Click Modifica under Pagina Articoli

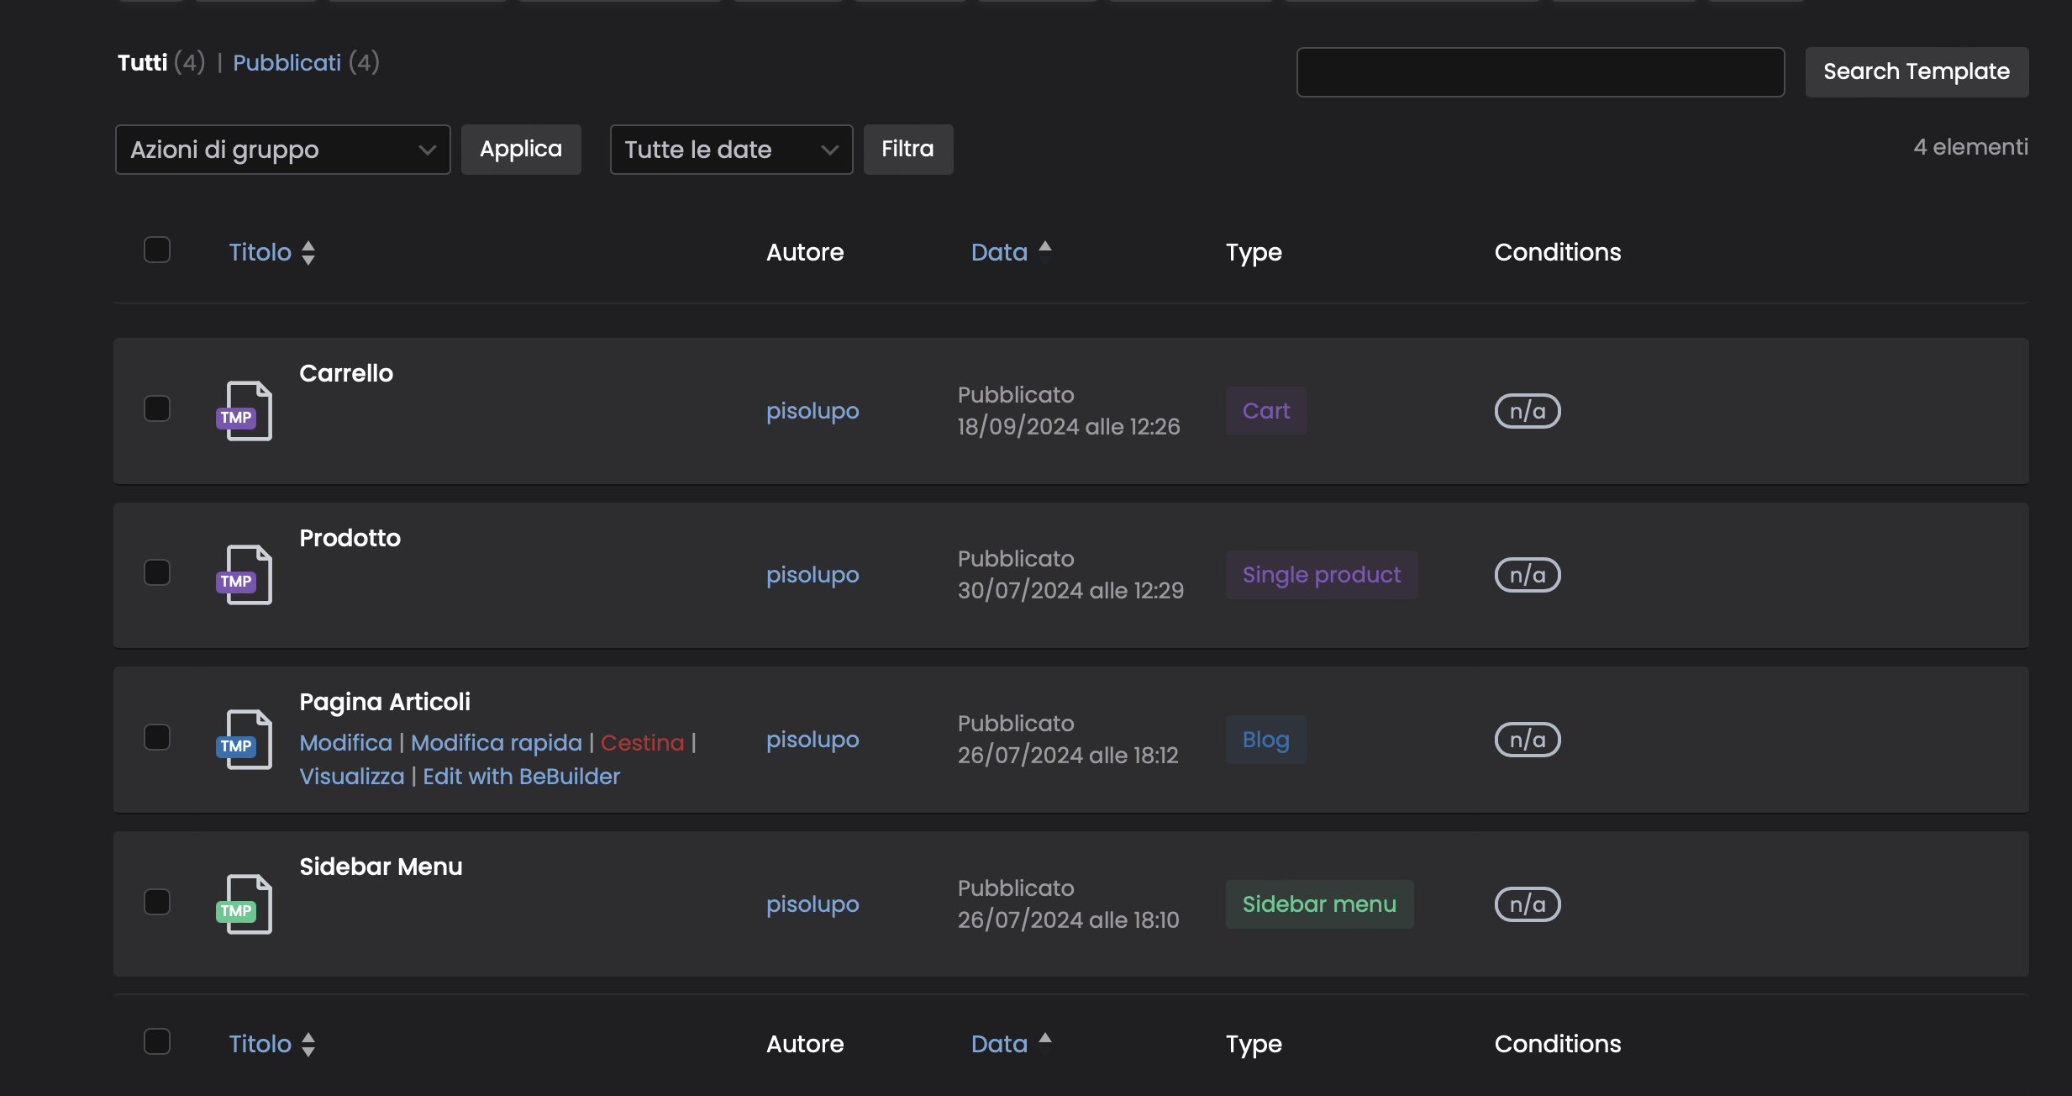(346, 743)
